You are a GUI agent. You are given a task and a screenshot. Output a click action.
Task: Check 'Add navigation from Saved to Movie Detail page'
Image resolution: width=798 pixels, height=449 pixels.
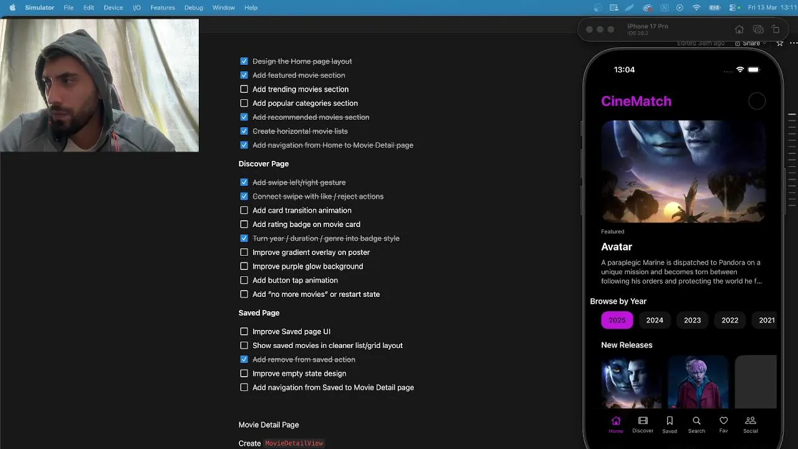244,387
